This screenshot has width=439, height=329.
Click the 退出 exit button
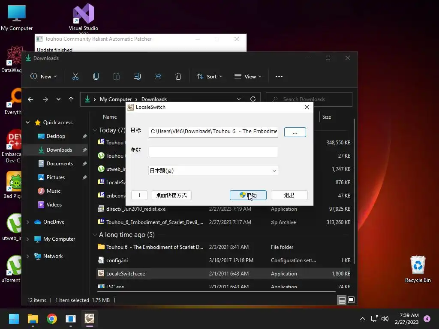(x=289, y=195)
